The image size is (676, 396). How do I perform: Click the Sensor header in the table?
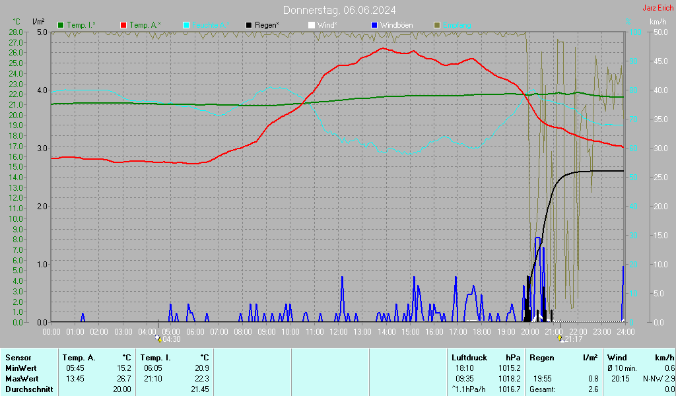[18, 358]
